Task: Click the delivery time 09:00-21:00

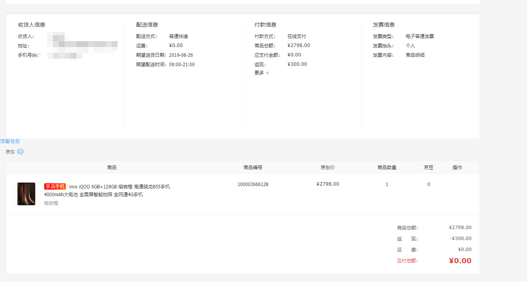Action: [x=182, y=65]
